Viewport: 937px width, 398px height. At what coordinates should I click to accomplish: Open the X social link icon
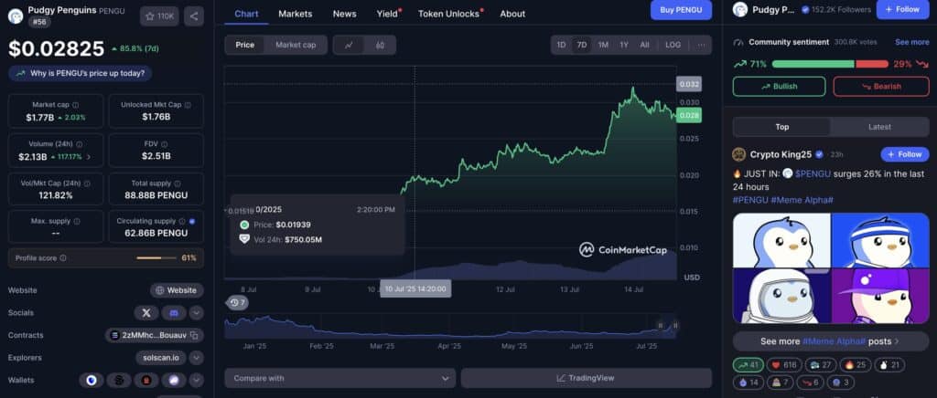tap(146, 313)
